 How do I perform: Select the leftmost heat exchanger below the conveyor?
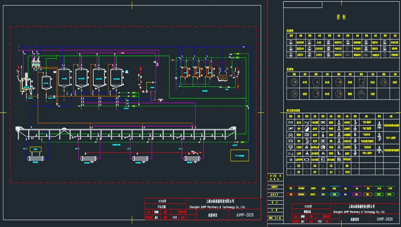point(36,159)
